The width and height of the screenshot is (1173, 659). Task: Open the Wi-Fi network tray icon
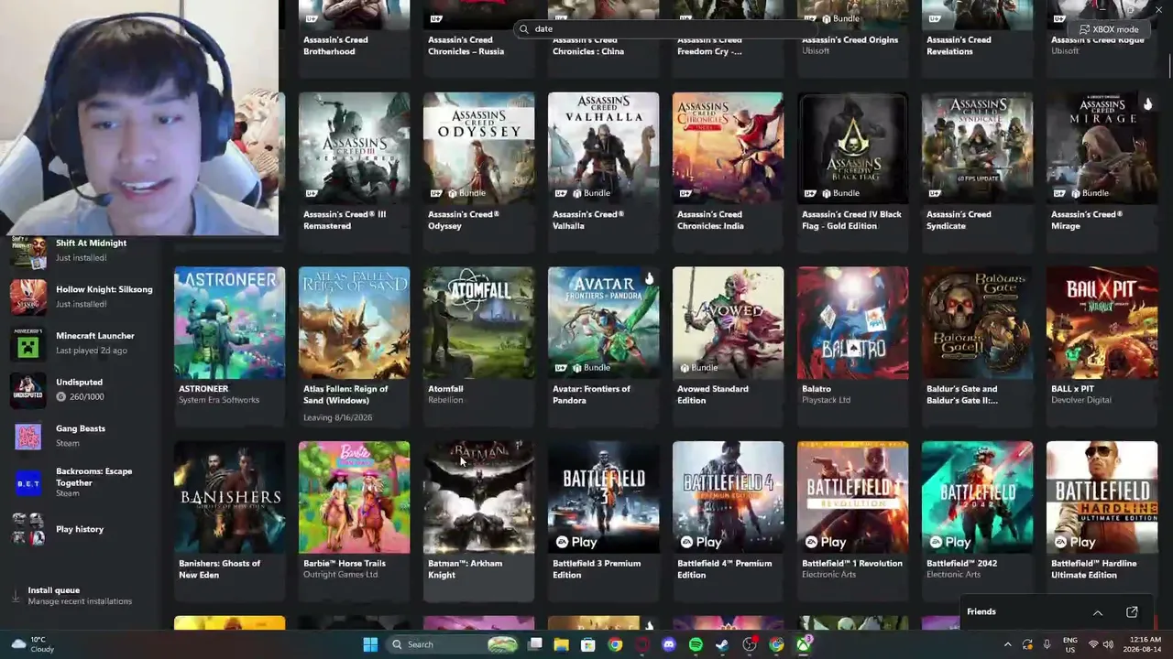point(1093,644)
